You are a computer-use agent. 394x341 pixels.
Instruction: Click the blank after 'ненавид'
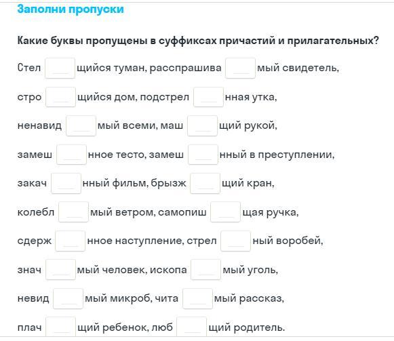pos(81,125)
